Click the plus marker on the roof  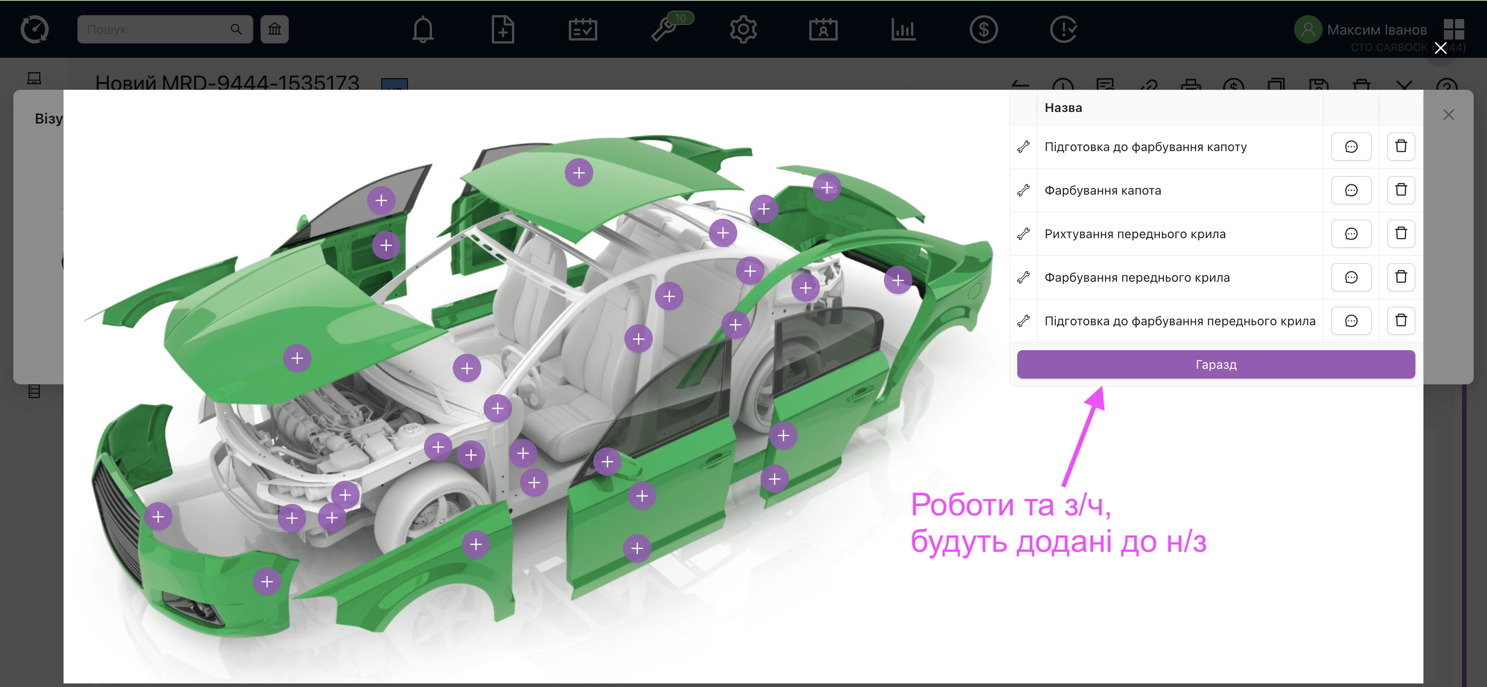click(x=579, y=172)
